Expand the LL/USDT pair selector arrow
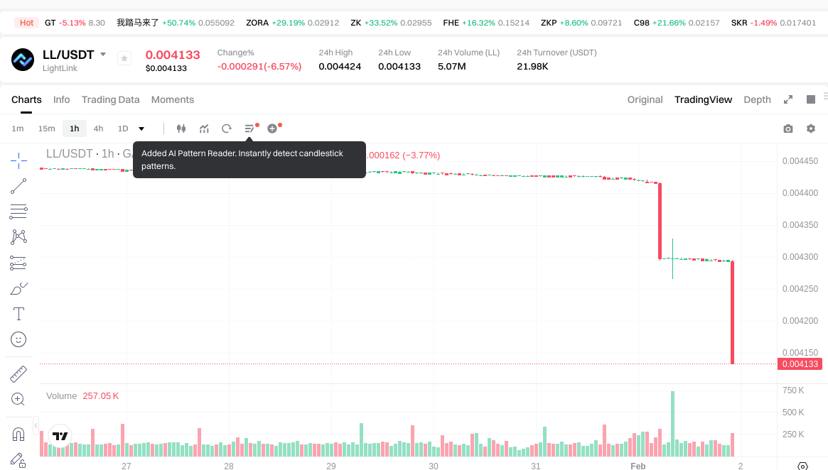Image resolution: width=828 pixels, height=470 pixels. click(103, 55)
